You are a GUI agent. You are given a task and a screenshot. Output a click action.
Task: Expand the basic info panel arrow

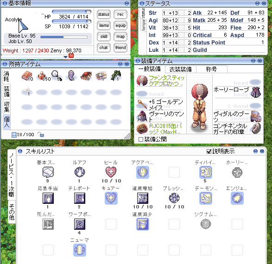click(65, 57)
